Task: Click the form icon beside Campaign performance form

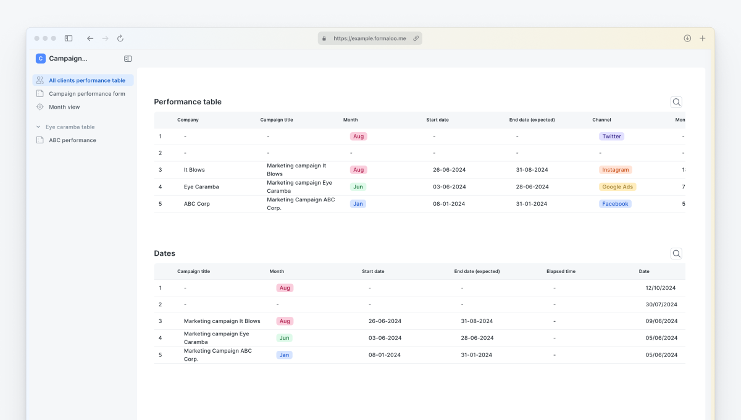Action: click(x=40, y=94)
